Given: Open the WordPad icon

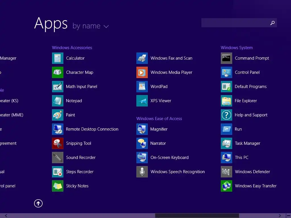Looking at the screenshot, I should (142, 87).
